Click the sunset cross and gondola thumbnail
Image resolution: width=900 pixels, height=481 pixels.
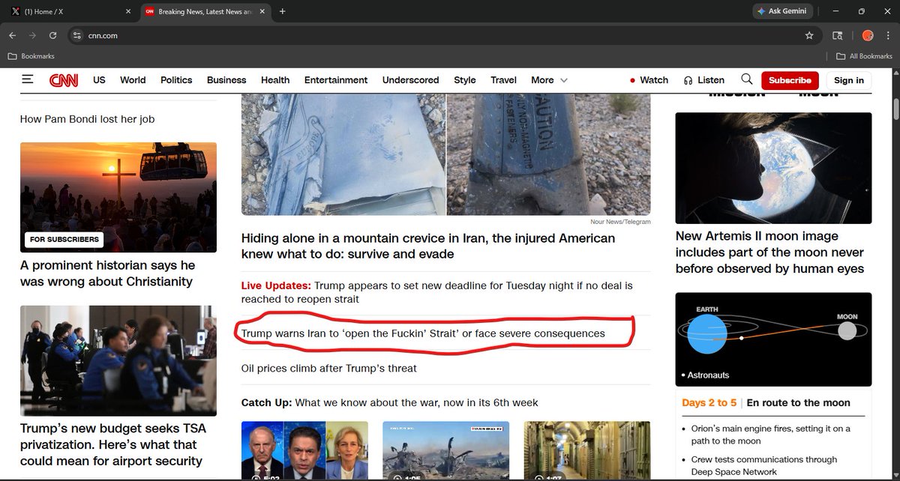click(x=118, y=197)
